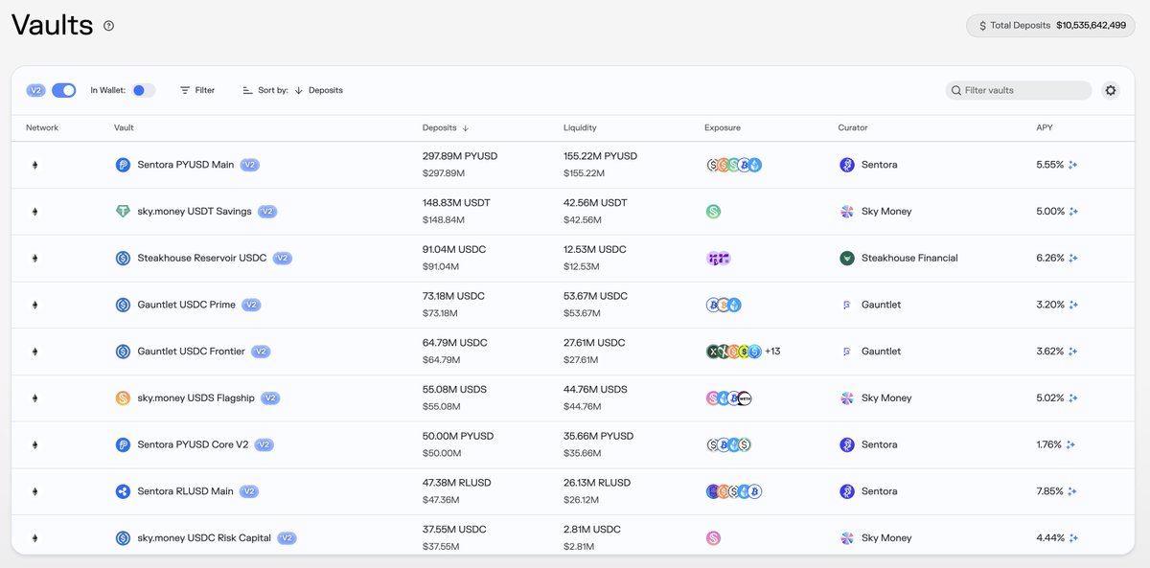Click the Ethereum network icon in Sentora PYUSD Main row

pos(36,165)
